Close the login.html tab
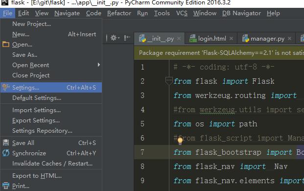This screenshot has width=304, height=191. (231, 38)
